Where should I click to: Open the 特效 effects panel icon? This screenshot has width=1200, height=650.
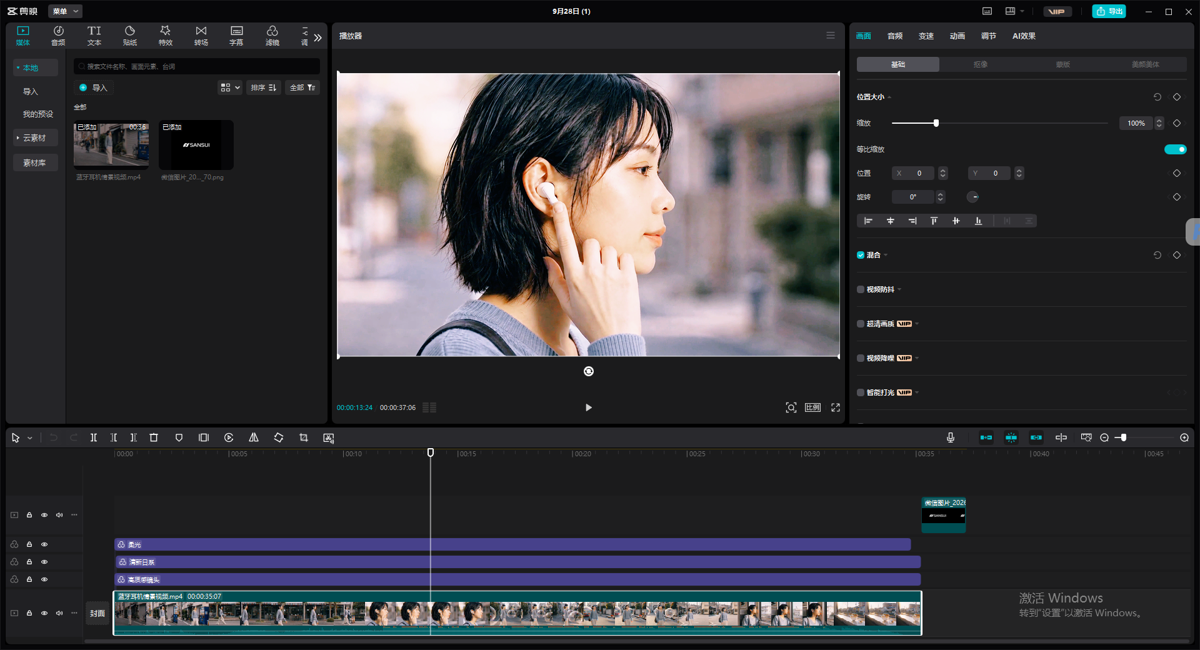(166, 36)
